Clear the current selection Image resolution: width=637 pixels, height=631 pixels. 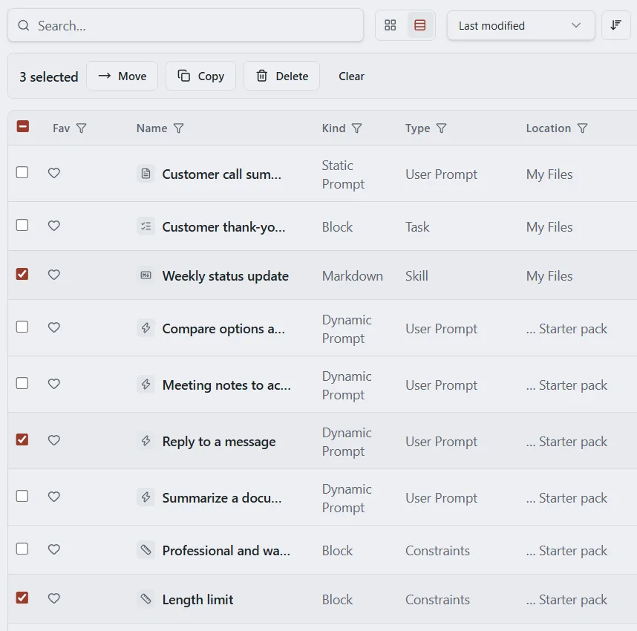click(351, 76)
